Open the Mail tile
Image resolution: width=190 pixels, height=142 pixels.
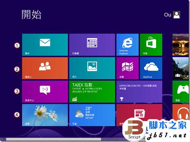(x=45, y=45)
